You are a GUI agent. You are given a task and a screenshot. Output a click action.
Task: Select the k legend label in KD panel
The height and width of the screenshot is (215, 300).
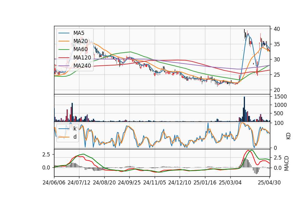(x=75, y=129)
